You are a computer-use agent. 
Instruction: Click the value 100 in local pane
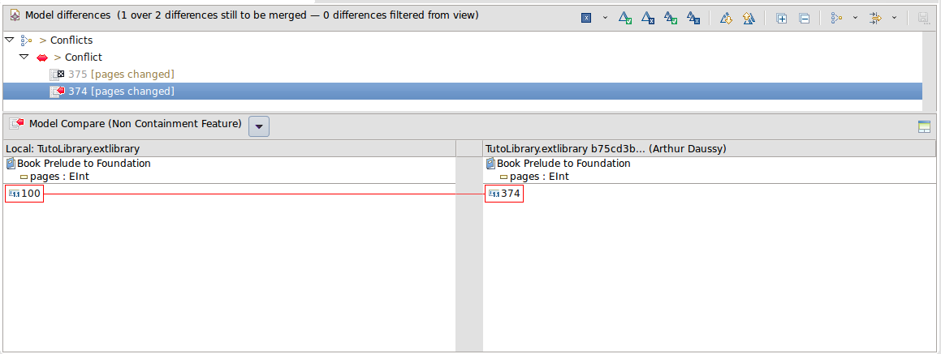(30, 194)
